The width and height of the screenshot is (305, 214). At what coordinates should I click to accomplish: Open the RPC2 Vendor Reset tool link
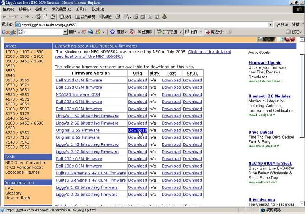(x=24, y=168)
